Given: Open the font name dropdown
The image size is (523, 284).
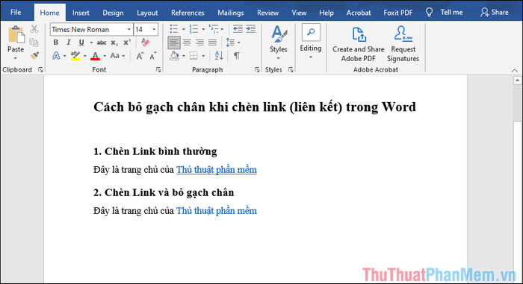Looking at the screenshot, I should pos(129,29).
